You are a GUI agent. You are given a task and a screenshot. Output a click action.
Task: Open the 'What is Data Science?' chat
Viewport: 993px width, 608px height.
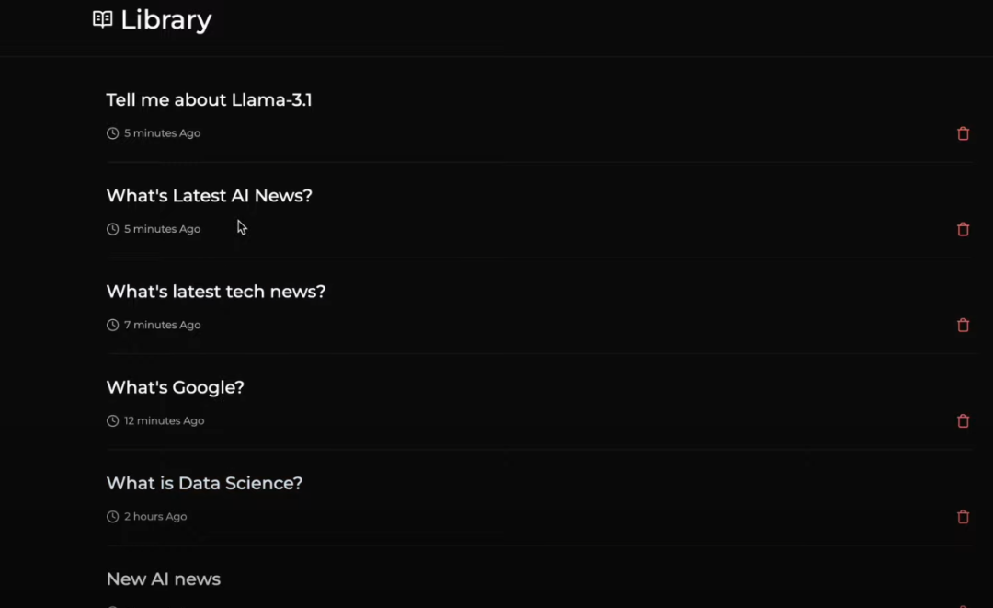pyautogui.click(x=204, y=483)
